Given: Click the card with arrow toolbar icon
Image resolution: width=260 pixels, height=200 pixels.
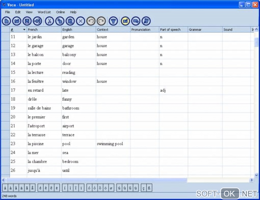Looking at the screenshot, I should [x=136, y=21].
